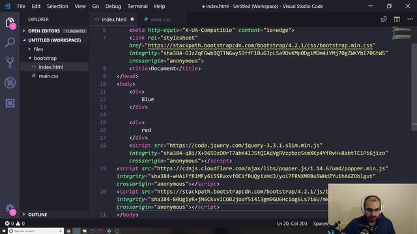Click the Open Changes icon in editor toolbar
Image resolution: width=417 pixels, height=234 pixels.
tap(384, 19)
